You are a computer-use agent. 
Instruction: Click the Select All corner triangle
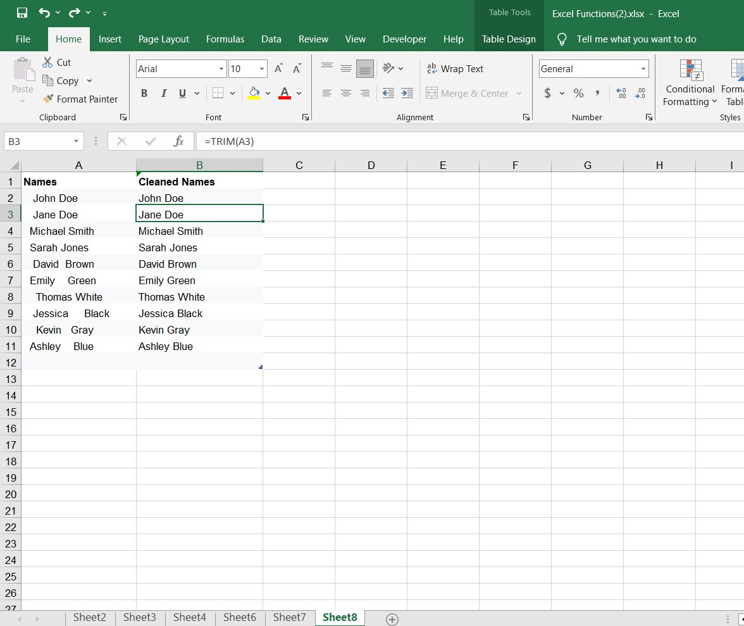click(15, 165)
